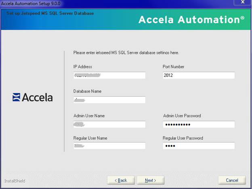Click the Accela Automation Setup 9.0.0 title bar
Viewport: 252px width, 189px height.
click(x=81, y=2)
